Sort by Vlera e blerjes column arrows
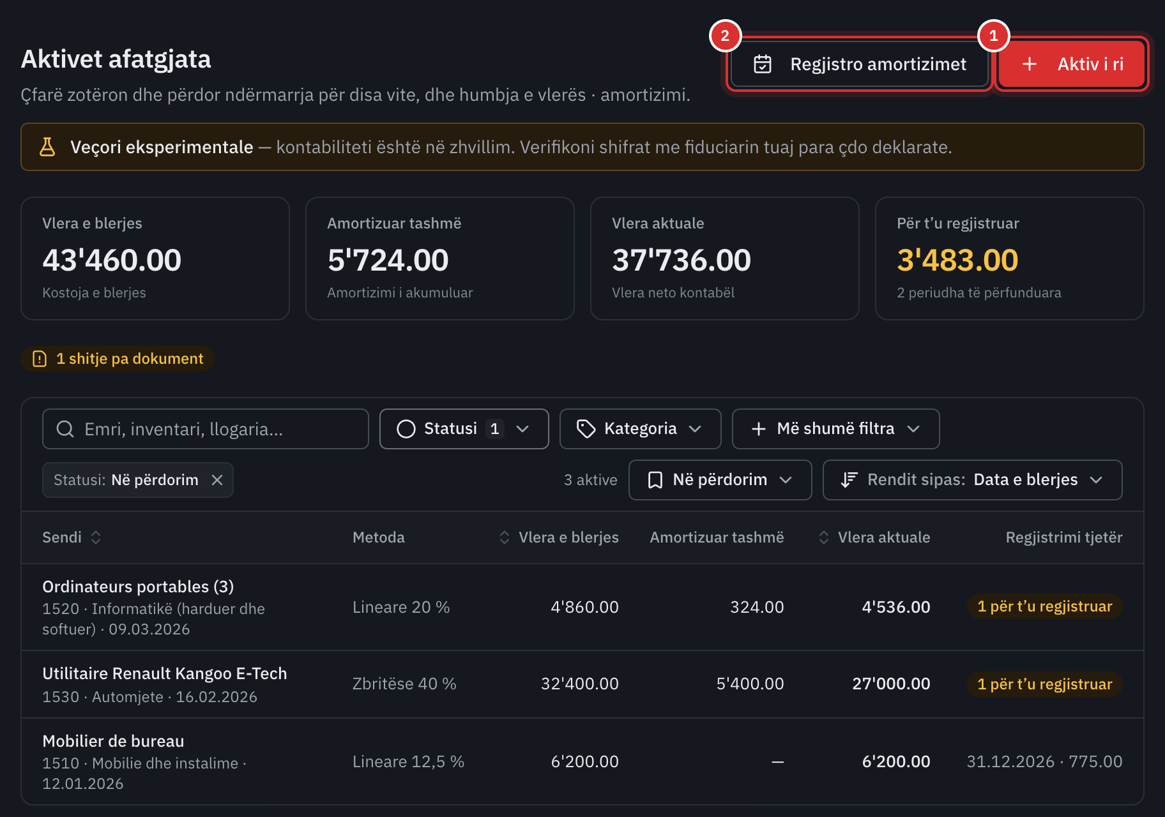The image size is (1165, 817). point(505,537)
